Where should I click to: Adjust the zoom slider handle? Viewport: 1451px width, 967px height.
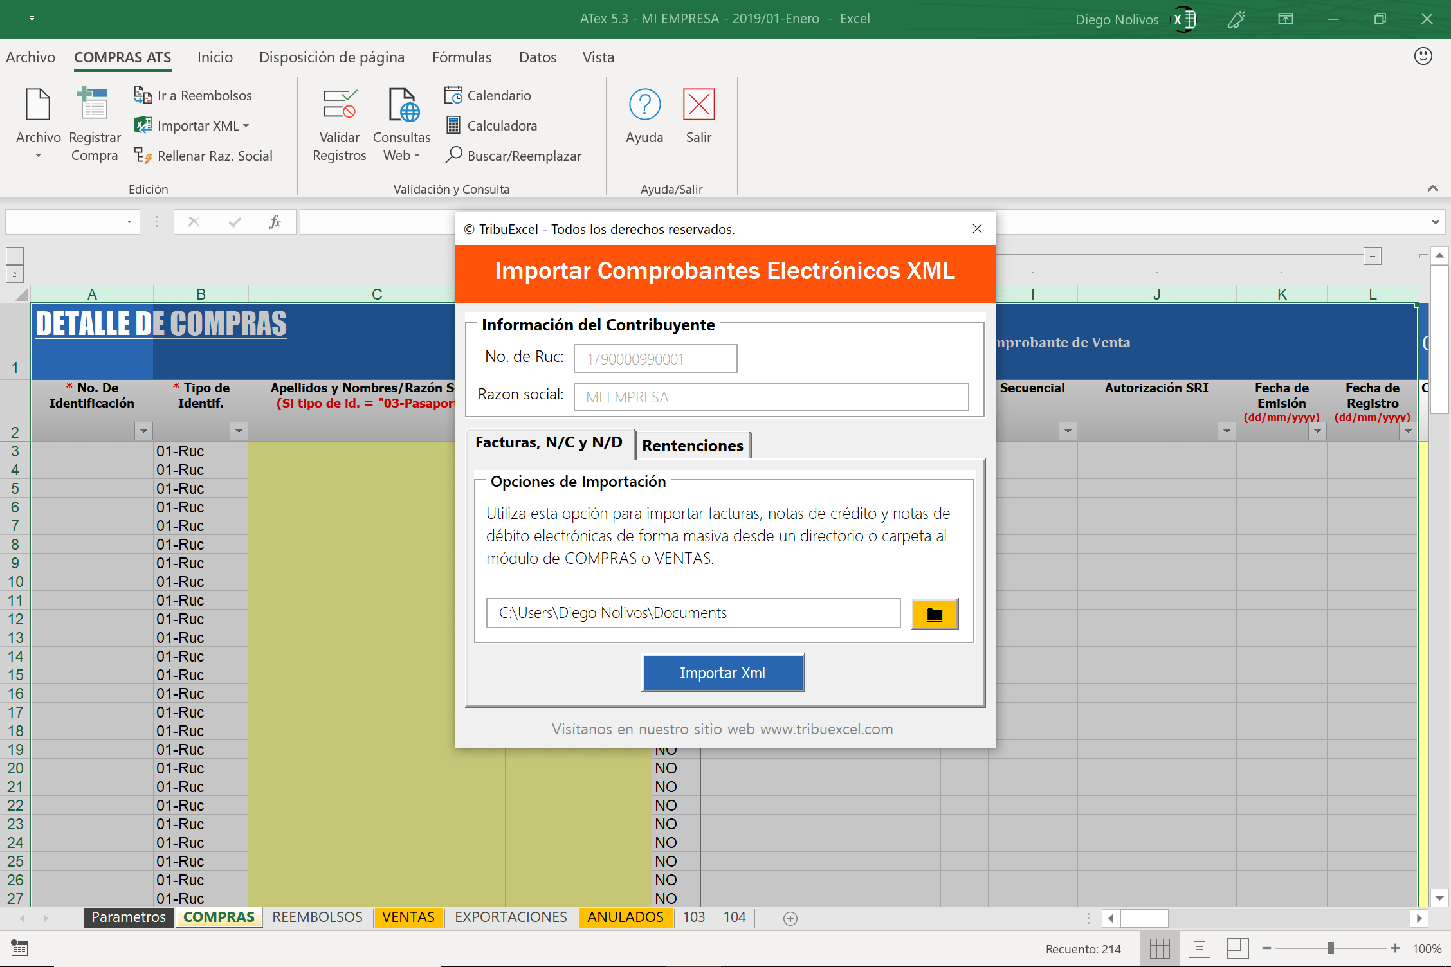click(x=1331, y=948)
